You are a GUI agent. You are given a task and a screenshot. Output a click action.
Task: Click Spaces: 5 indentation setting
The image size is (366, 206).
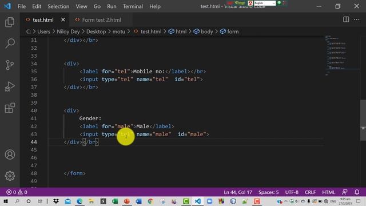268,192
